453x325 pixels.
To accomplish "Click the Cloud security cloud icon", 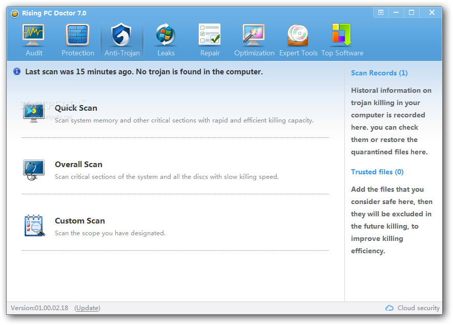I will click(x=389, y=308).
